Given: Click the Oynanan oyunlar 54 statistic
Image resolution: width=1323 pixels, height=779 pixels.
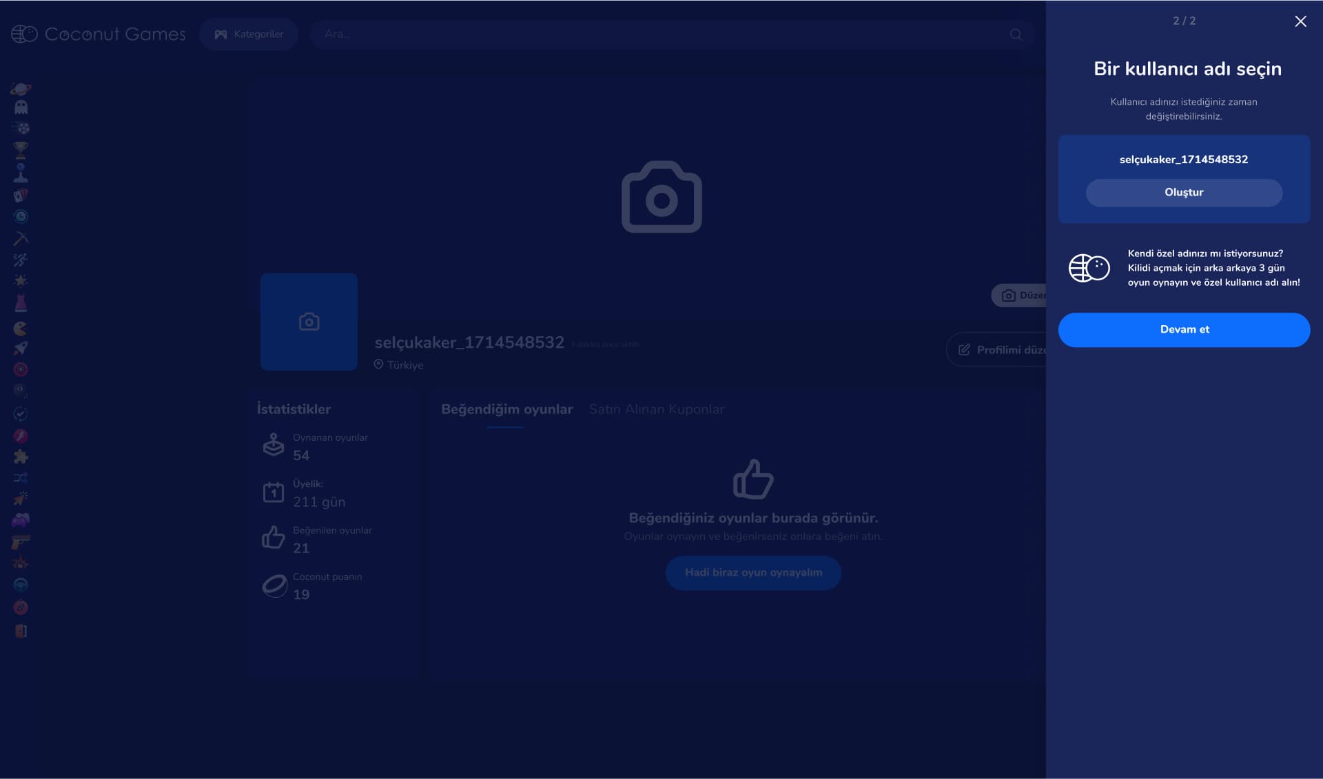Looking at the screenshot, I should (x=315, y=447).
